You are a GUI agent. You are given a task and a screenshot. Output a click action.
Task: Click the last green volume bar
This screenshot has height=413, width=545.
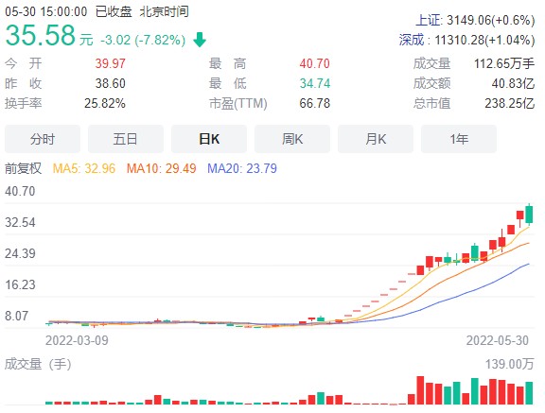point(529,393)
